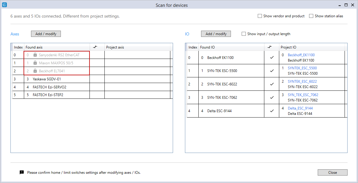
Task: Click the lock icon beside Beckhoff EL7041
Action: point(35,71)
